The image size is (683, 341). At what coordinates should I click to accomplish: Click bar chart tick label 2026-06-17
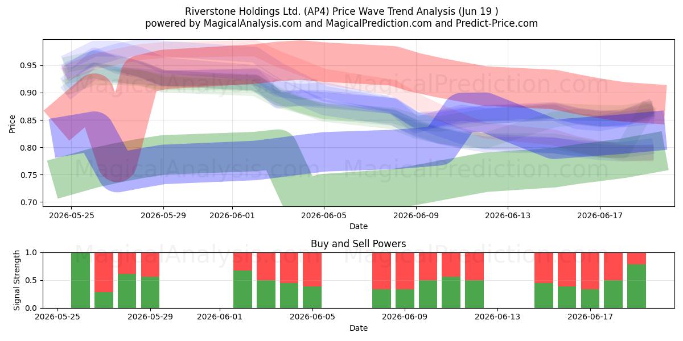coord(590,317)
